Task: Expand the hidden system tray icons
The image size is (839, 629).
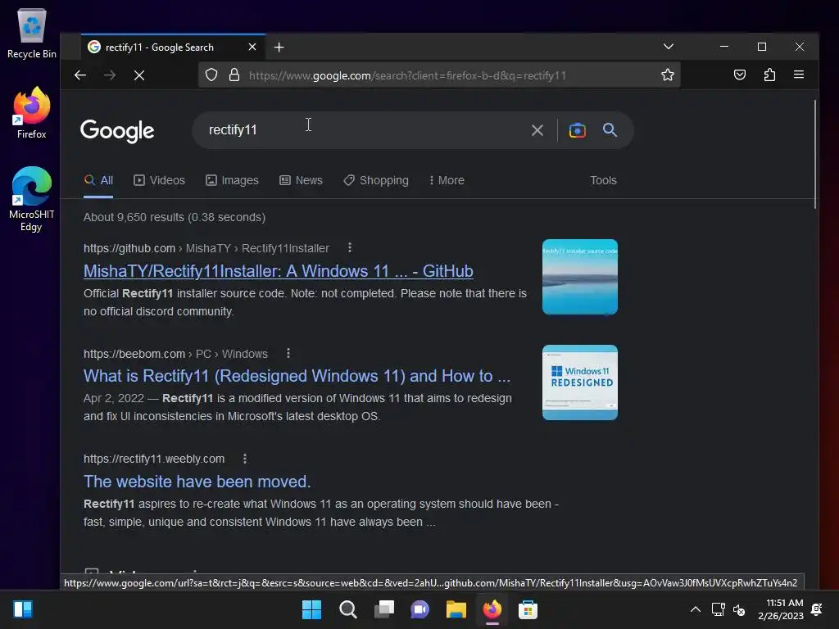Action: pos(695,609)
